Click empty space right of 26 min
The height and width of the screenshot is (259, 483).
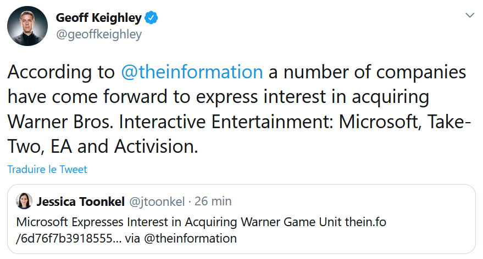pyautogui.click(x=351, y=202)
